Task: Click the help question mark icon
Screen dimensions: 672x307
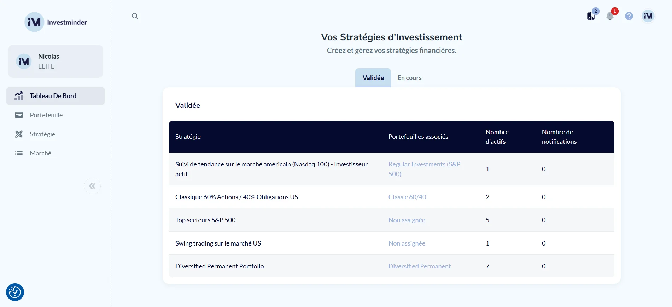Action: pyautogui.click(x=629, y=16)
